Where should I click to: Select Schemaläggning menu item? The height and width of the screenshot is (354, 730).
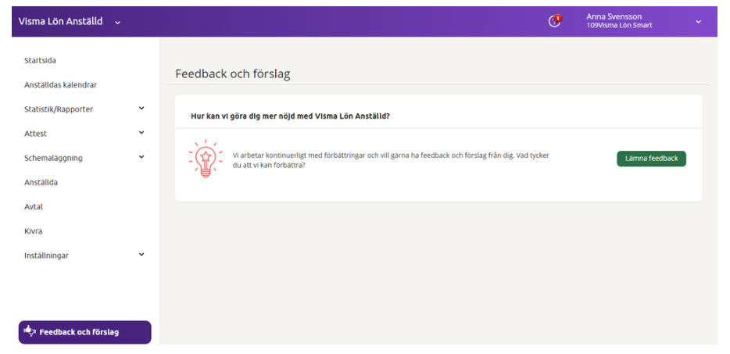(54, 158)
